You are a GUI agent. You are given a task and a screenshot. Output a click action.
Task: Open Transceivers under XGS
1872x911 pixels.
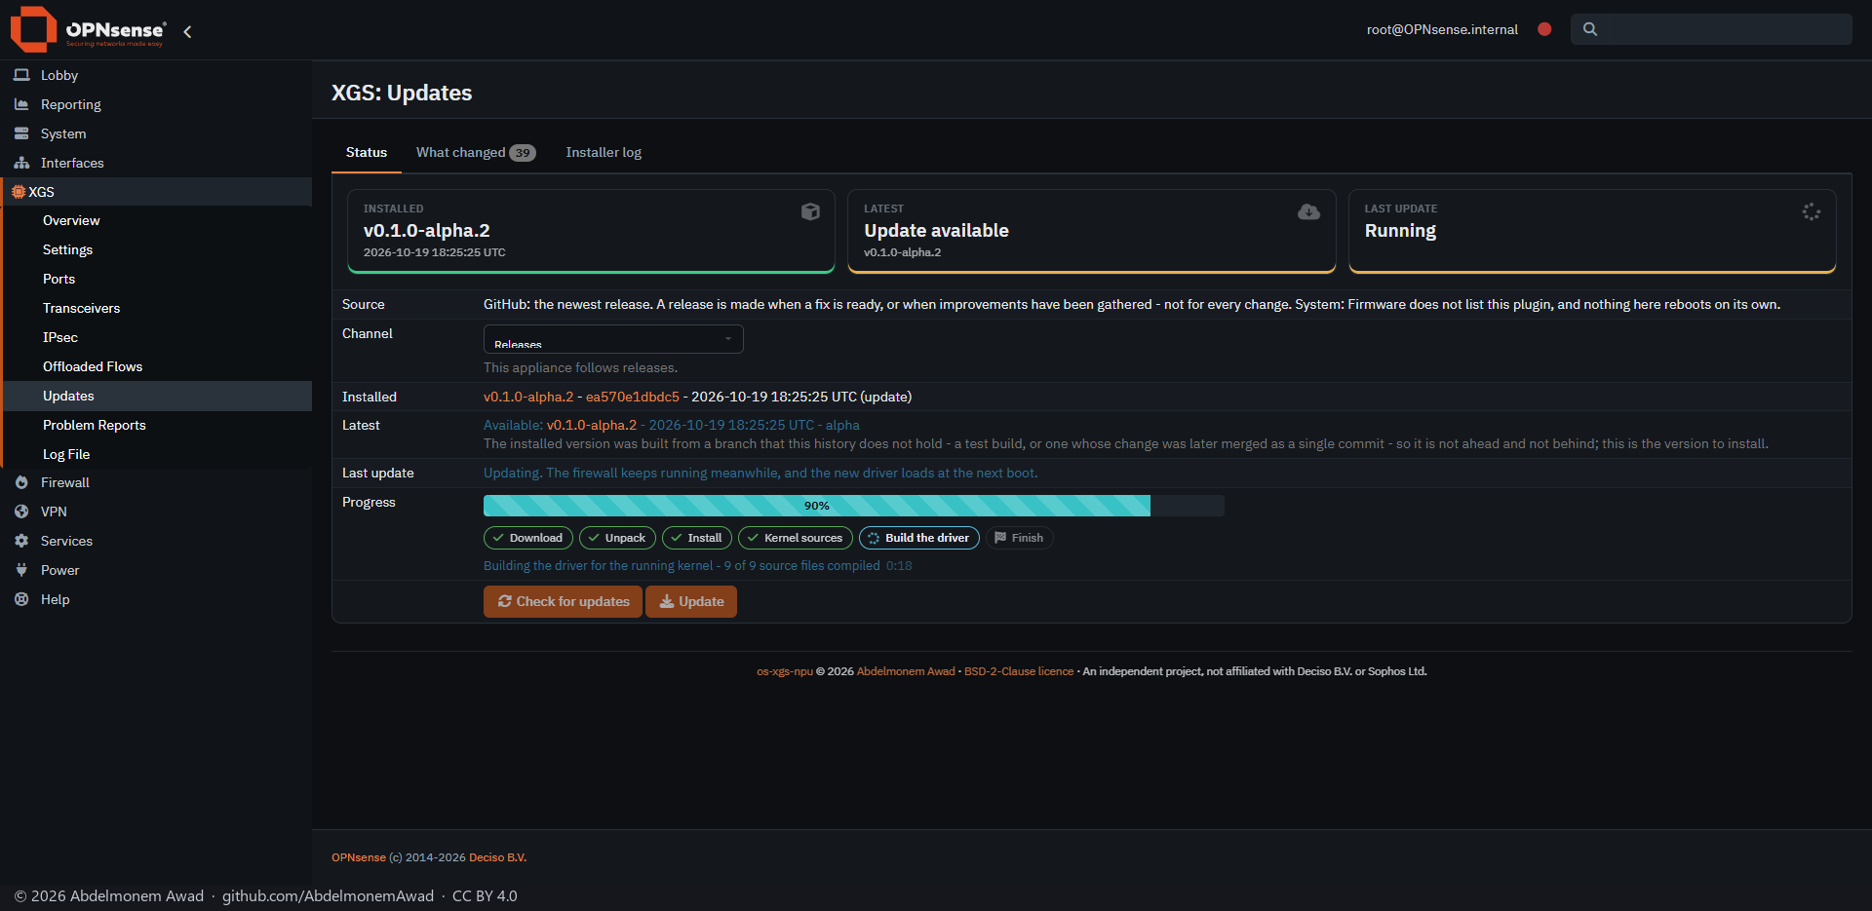click(158, 308)
